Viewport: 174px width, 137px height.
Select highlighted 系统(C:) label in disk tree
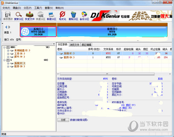click(x=19, y=63)
